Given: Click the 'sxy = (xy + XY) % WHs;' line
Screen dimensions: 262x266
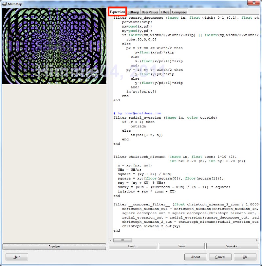Looking at the screenshot, I should [x=141, y=183].
